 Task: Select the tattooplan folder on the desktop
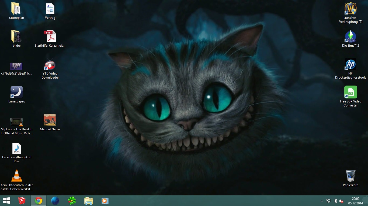(16, 9)
